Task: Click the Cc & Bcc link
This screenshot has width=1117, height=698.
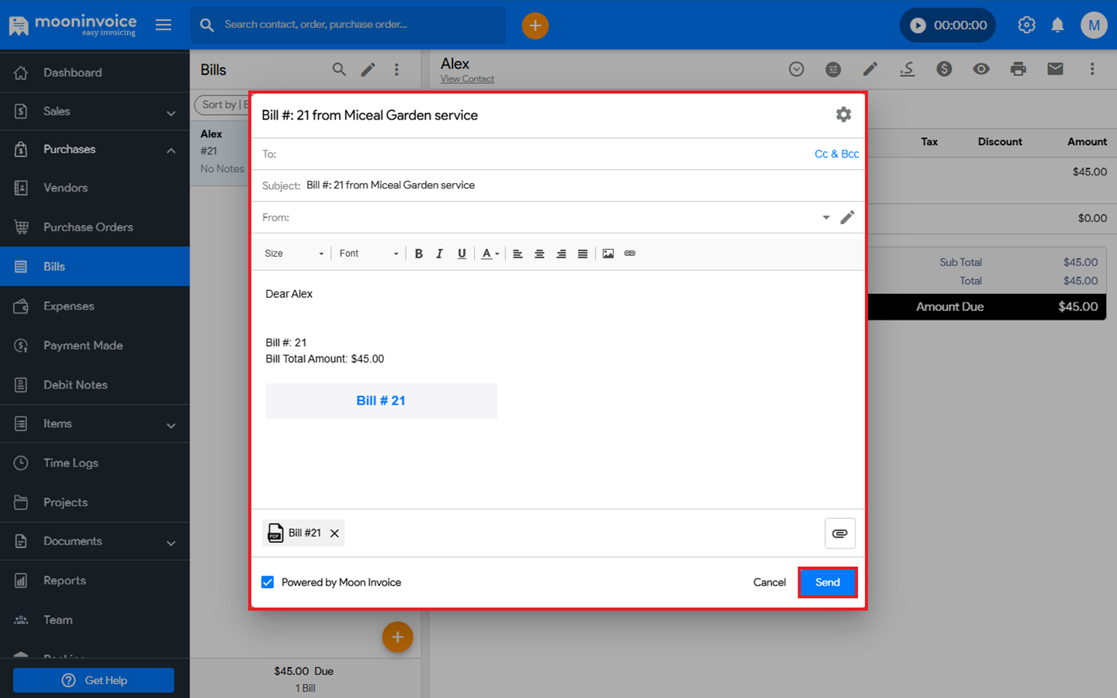Action: tap(836, 154)
